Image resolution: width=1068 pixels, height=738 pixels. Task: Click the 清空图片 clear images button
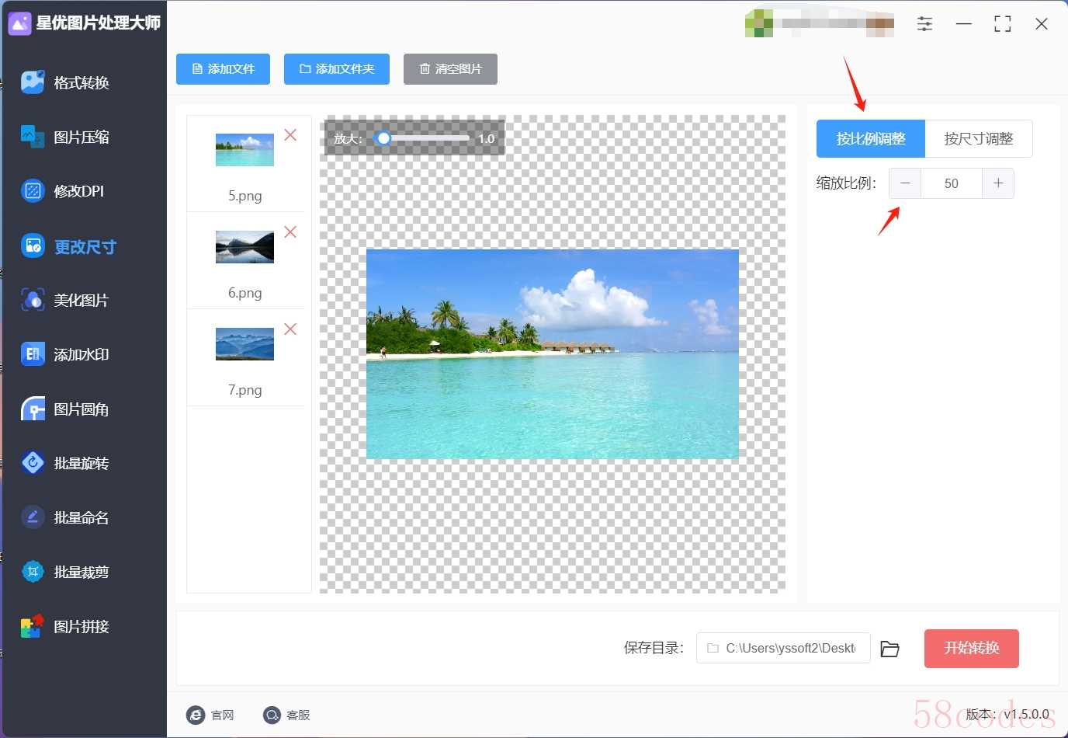point(450,69)
